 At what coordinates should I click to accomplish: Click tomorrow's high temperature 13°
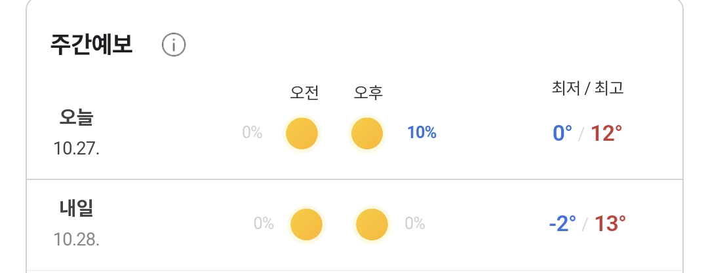610,225
